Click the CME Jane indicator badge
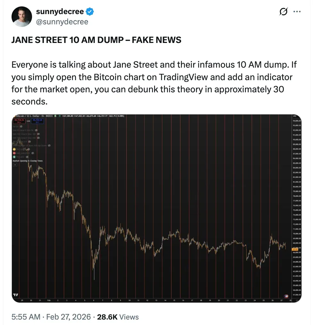314x325 pixels. point(14,153)
